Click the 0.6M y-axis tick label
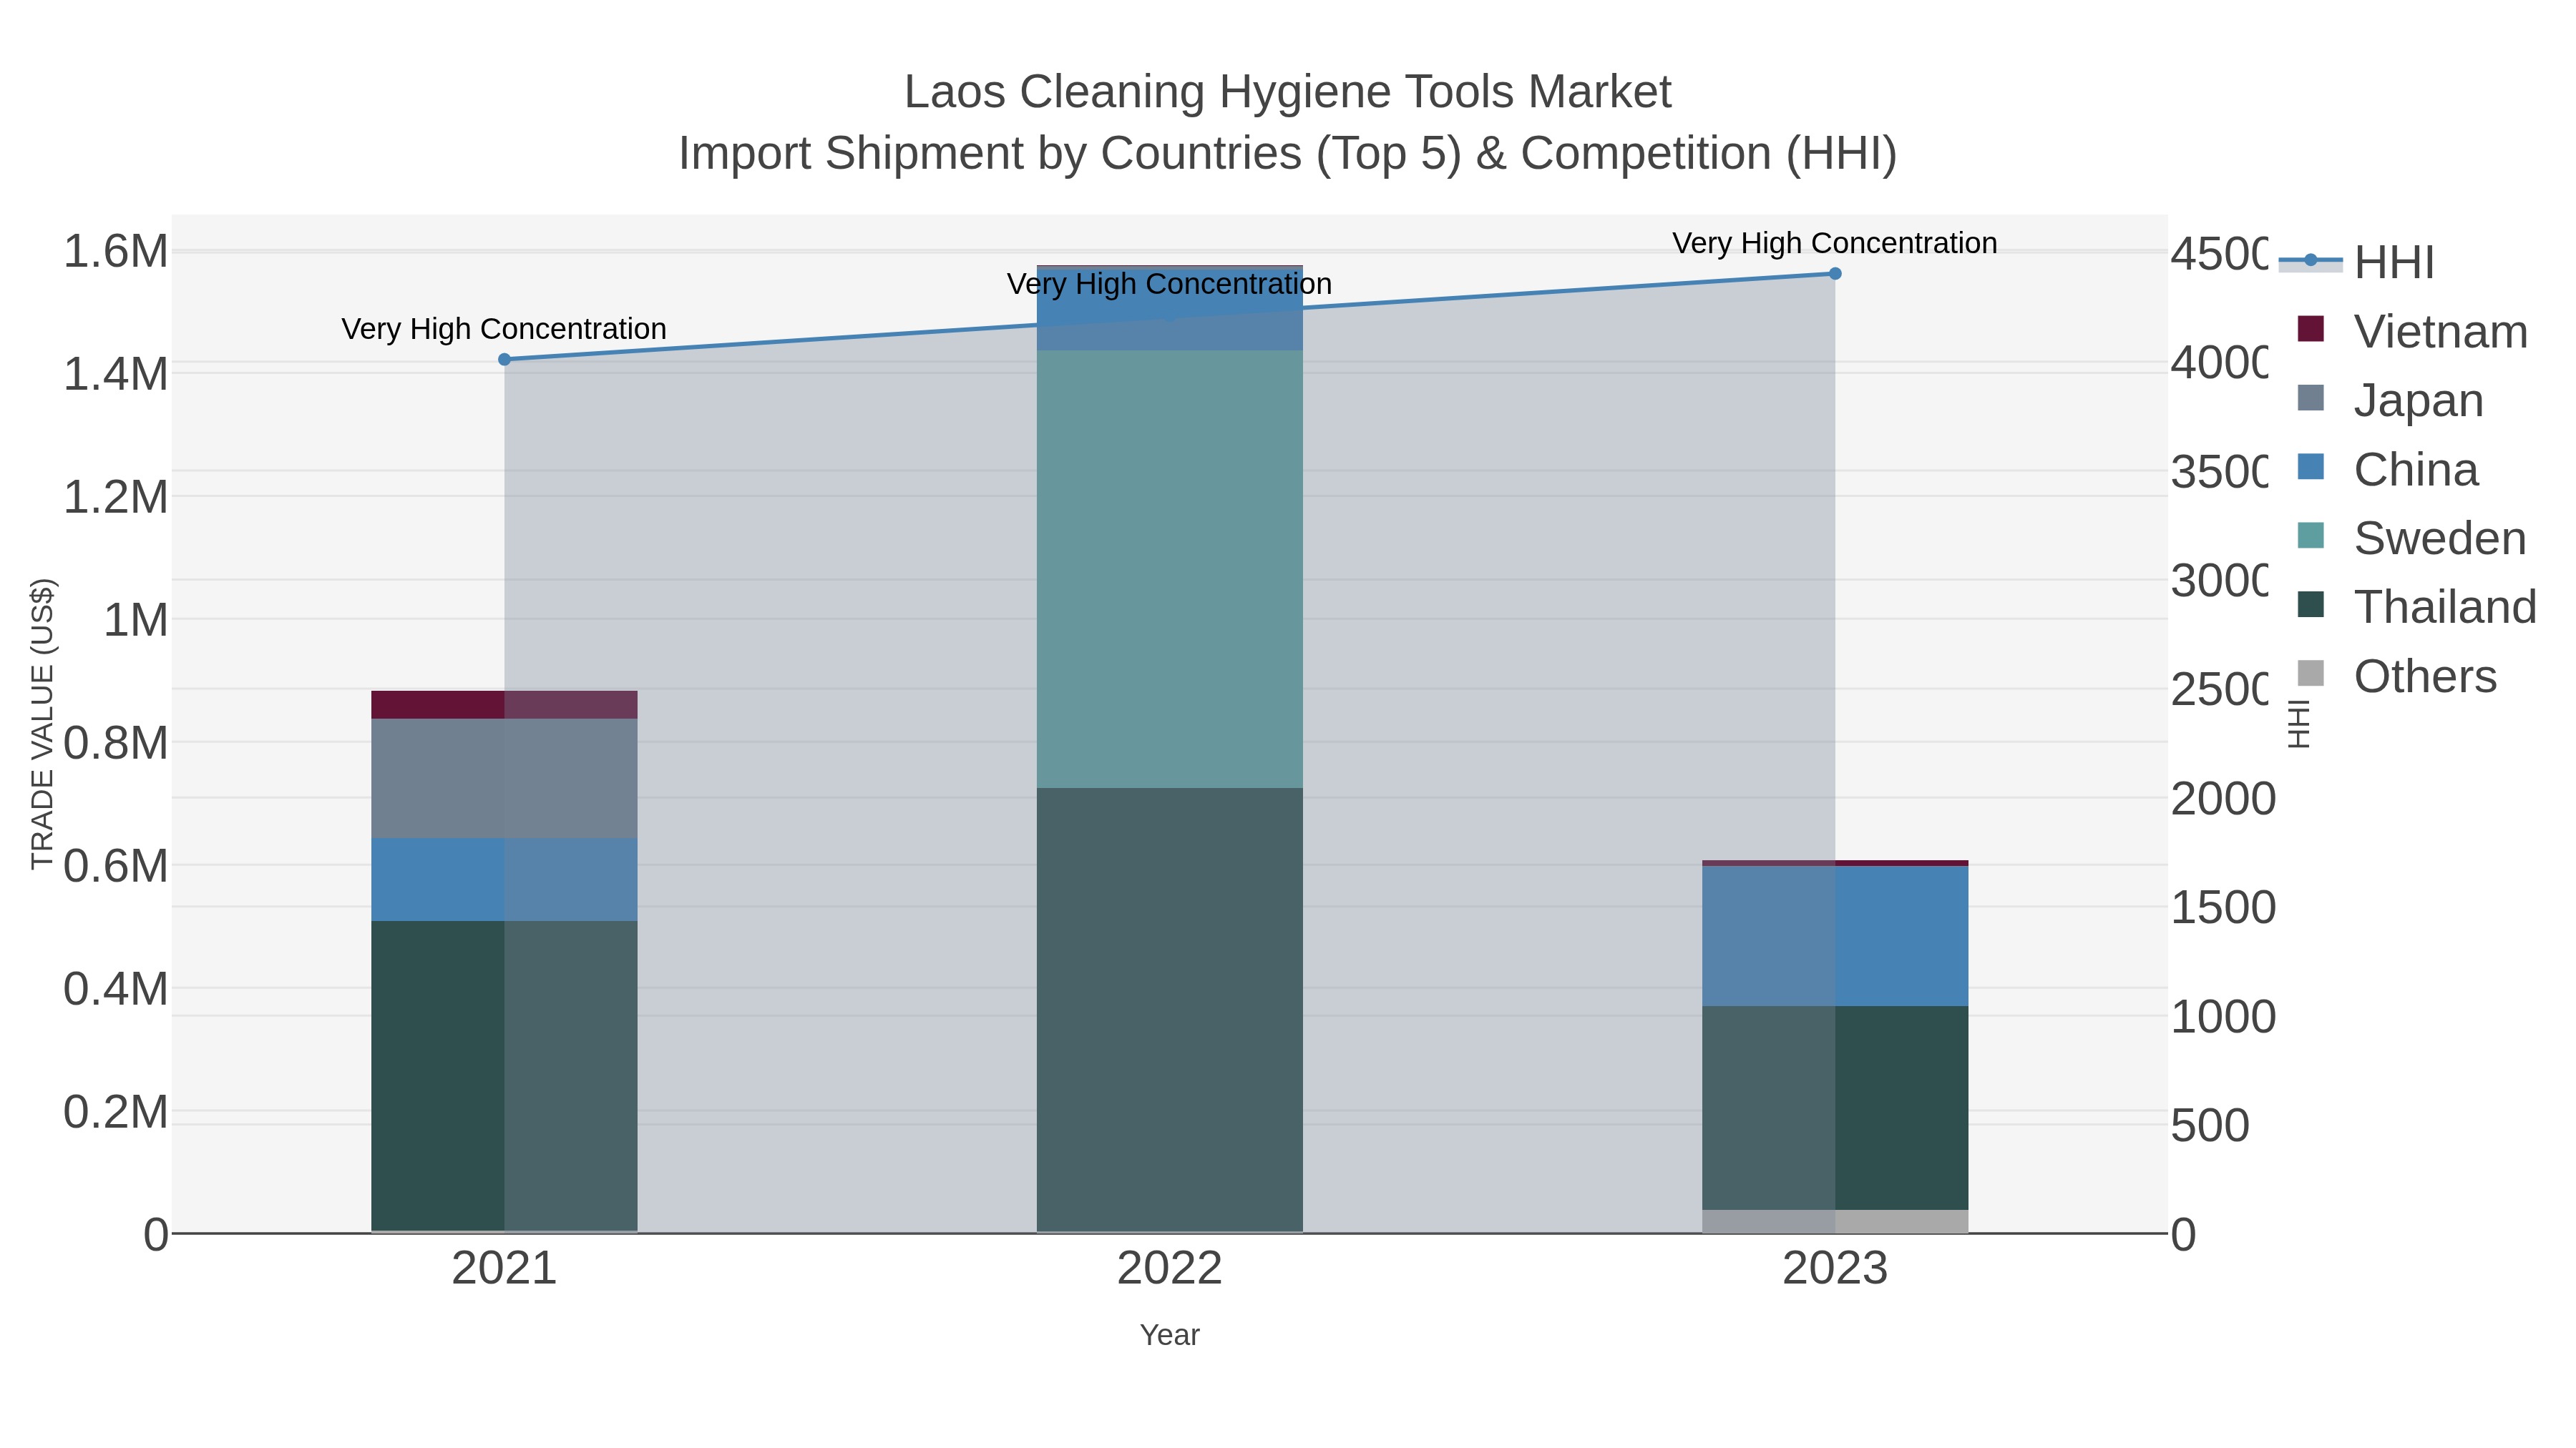Viewport: 2576px width, 1448px height. (116, 867)
